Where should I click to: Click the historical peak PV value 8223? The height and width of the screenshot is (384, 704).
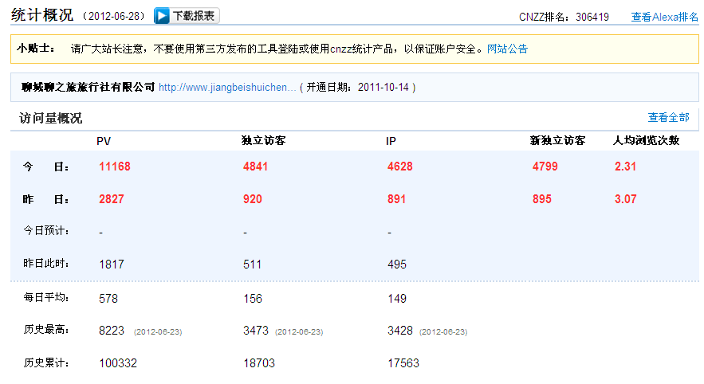pos(112,331)
